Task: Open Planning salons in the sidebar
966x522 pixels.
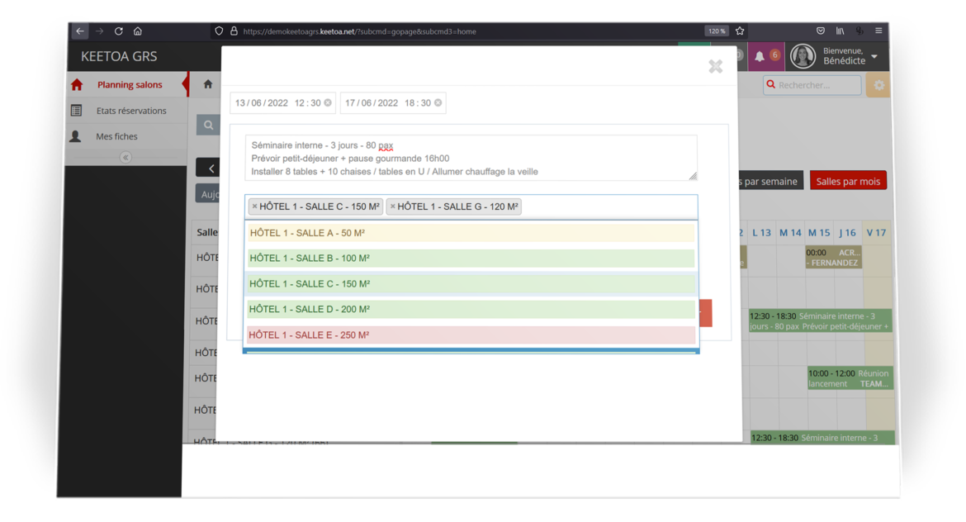Action: tap(130, 85)
